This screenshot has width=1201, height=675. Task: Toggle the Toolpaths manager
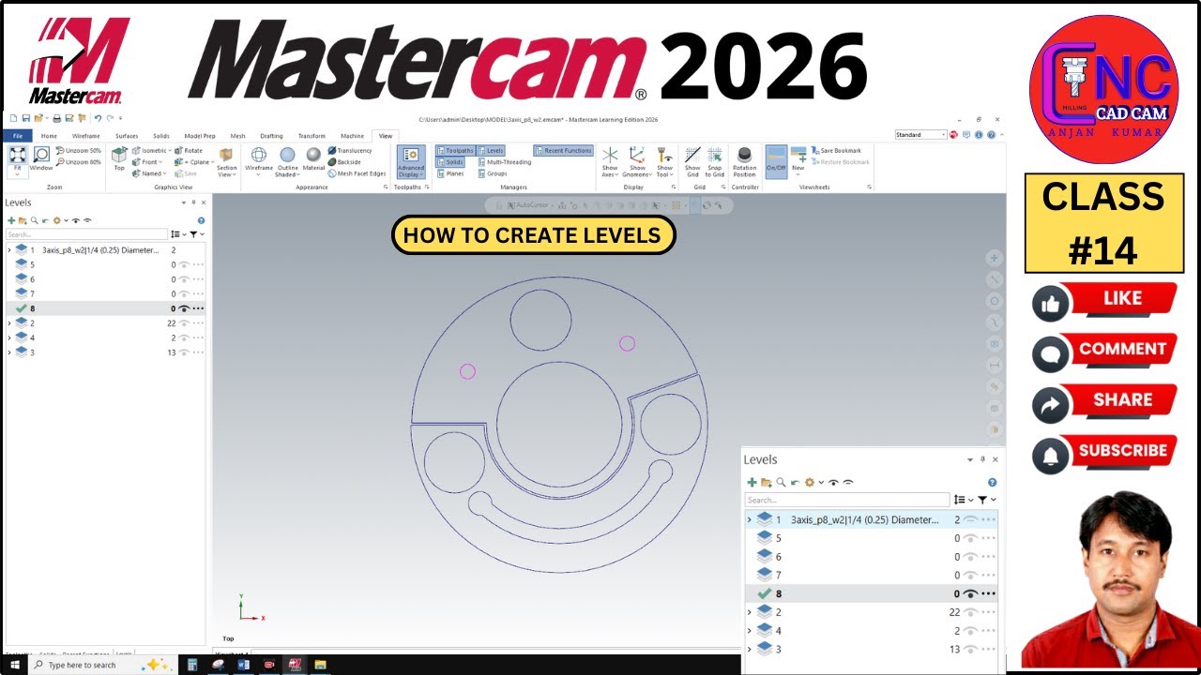coord(455,150)
